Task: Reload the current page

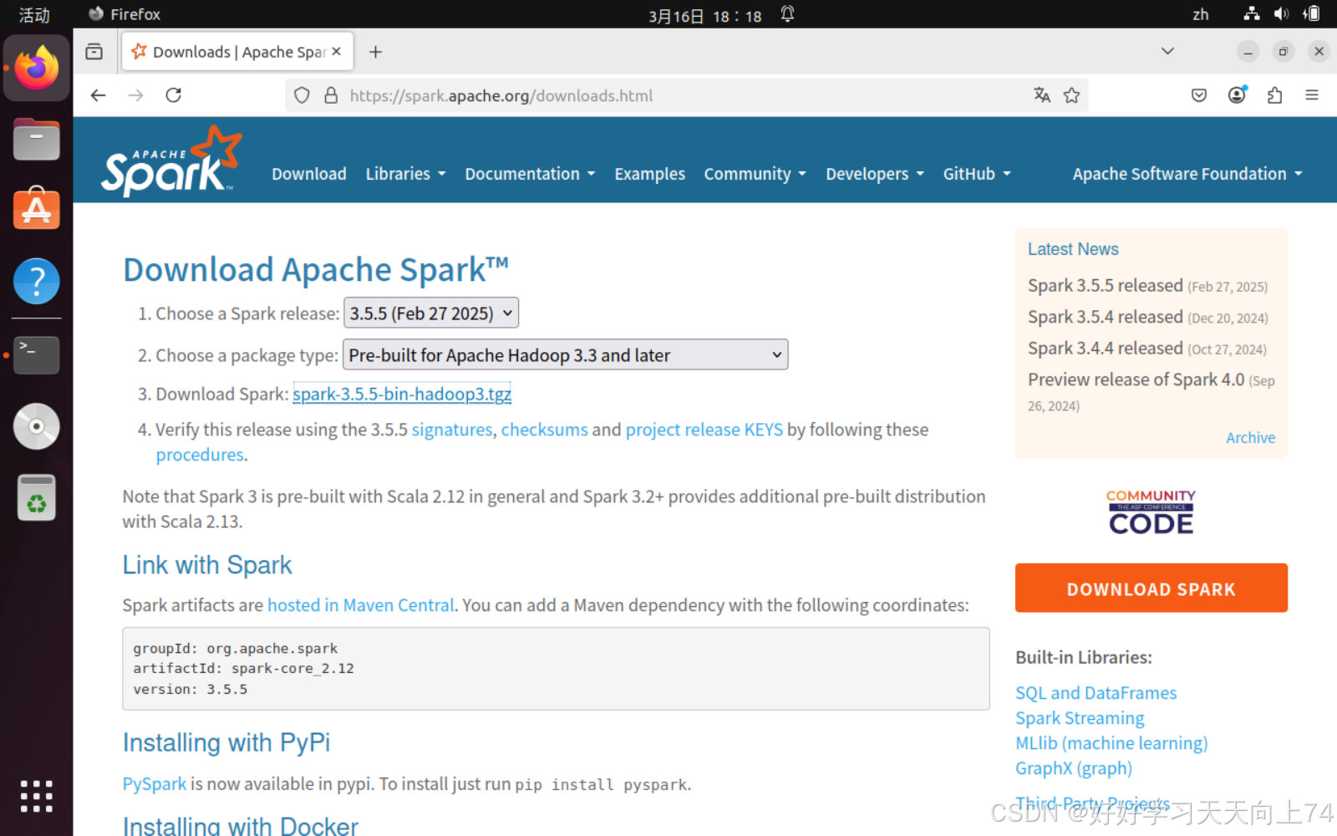Action: (x=173, y=94)
